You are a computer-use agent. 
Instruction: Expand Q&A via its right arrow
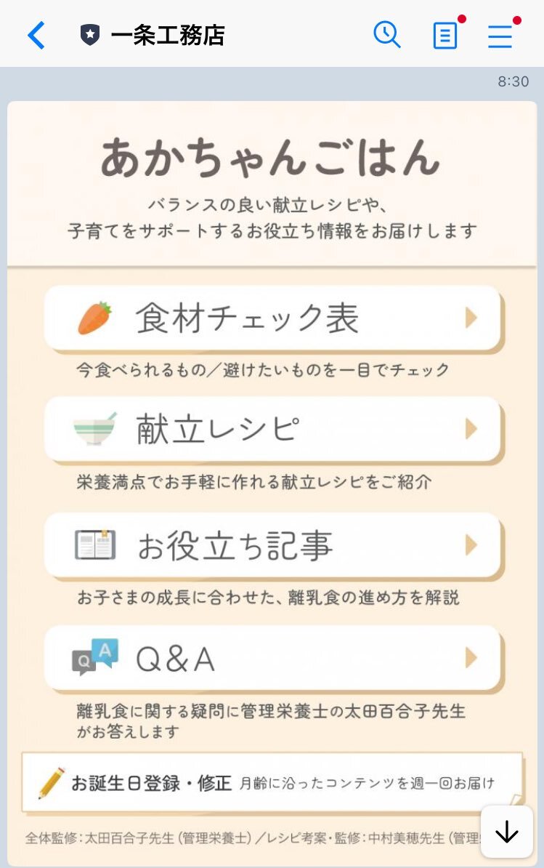[471, 658]
